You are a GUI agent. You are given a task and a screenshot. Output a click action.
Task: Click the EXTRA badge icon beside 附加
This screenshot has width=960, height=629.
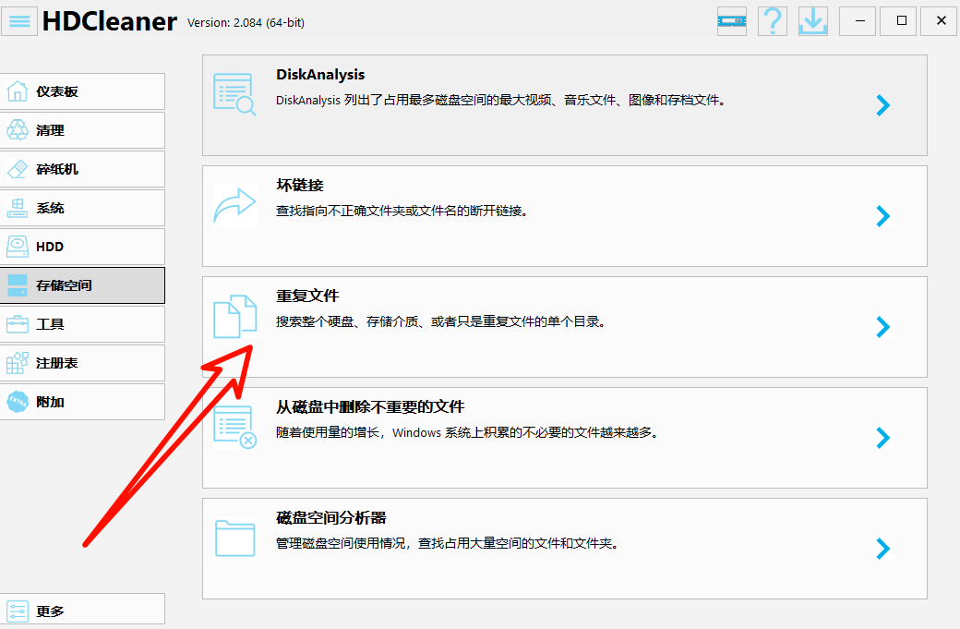click(x=18, y=402)
